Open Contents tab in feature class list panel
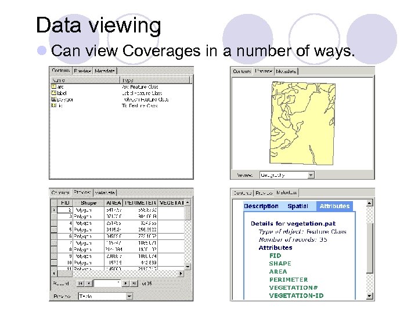The width and height of the screenshot is (418, 313). [61, 71]
